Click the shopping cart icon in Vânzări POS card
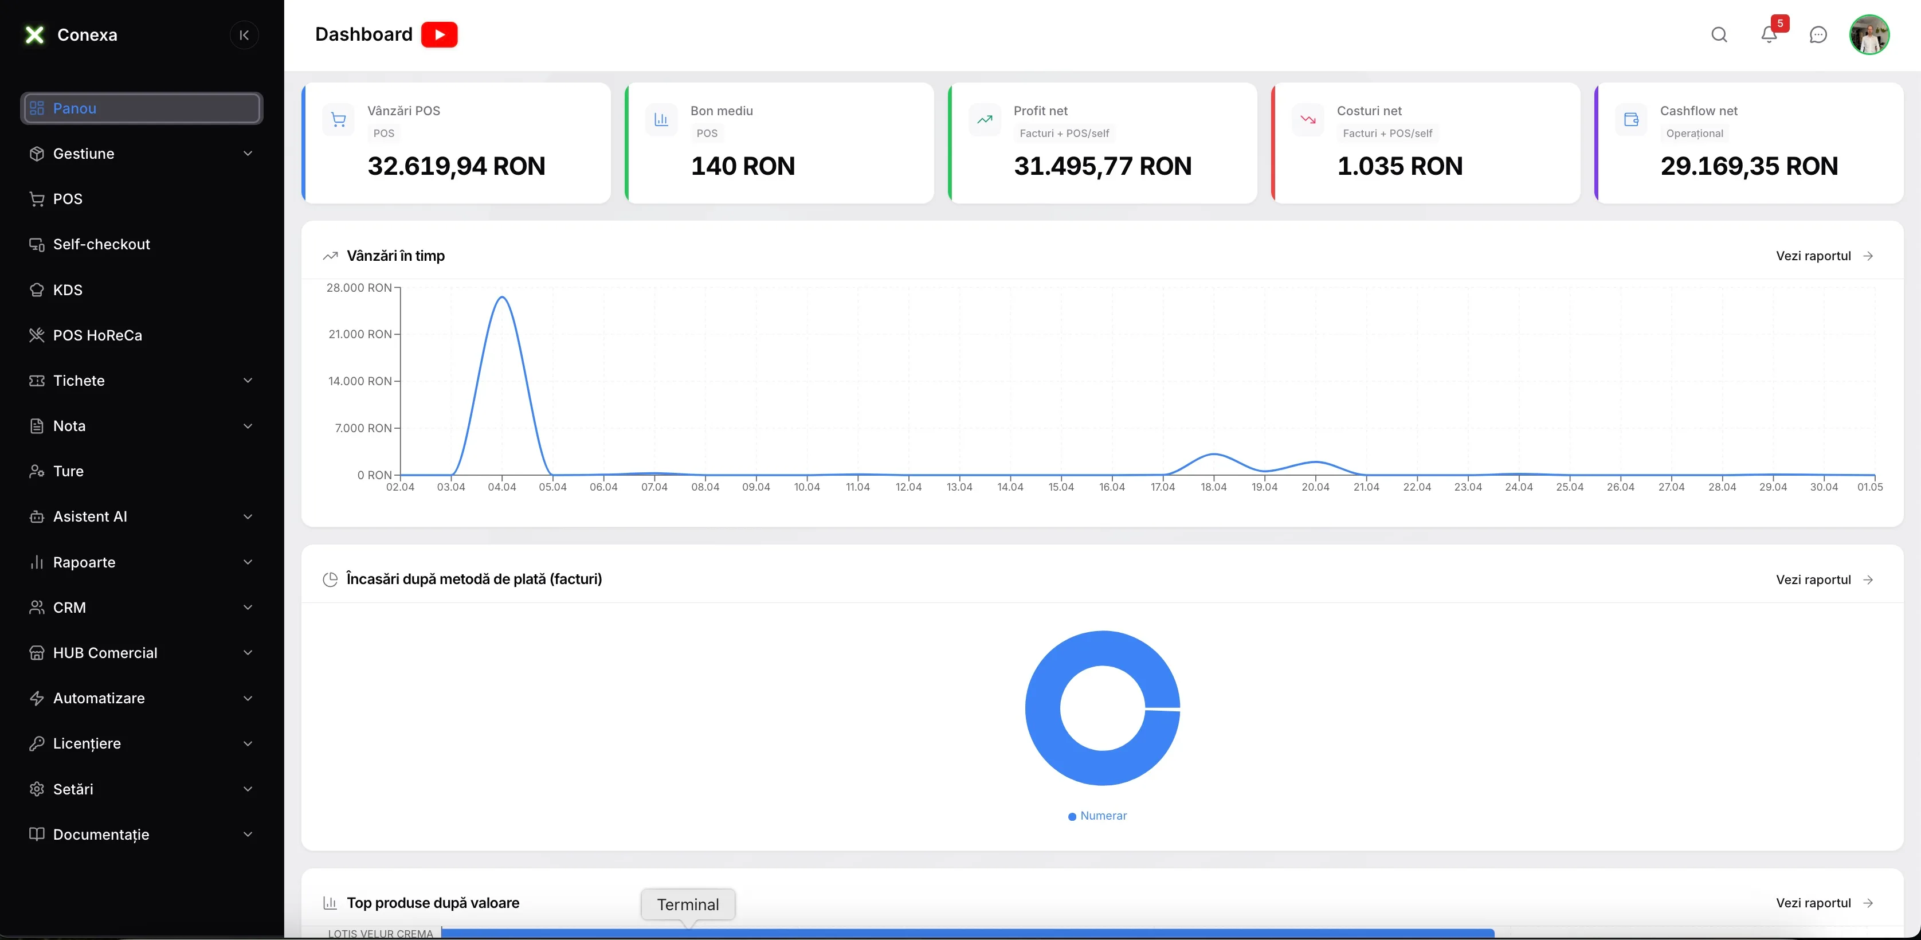 [339, 120]
